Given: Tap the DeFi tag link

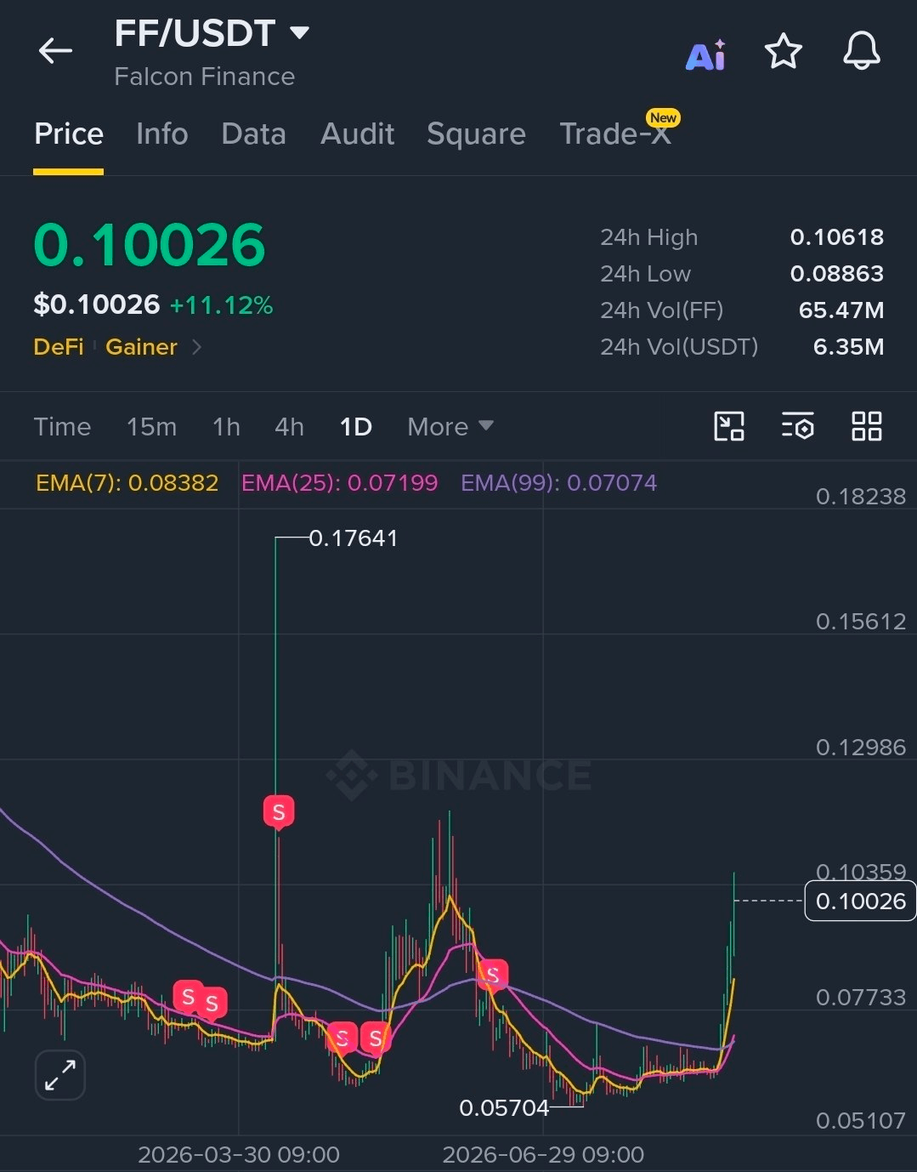Looking at the screenshot, I should 59,347.
